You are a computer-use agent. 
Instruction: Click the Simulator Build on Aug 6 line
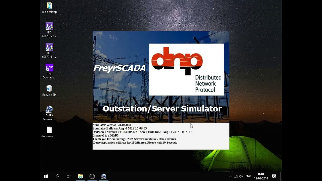(x=120, y=128)
